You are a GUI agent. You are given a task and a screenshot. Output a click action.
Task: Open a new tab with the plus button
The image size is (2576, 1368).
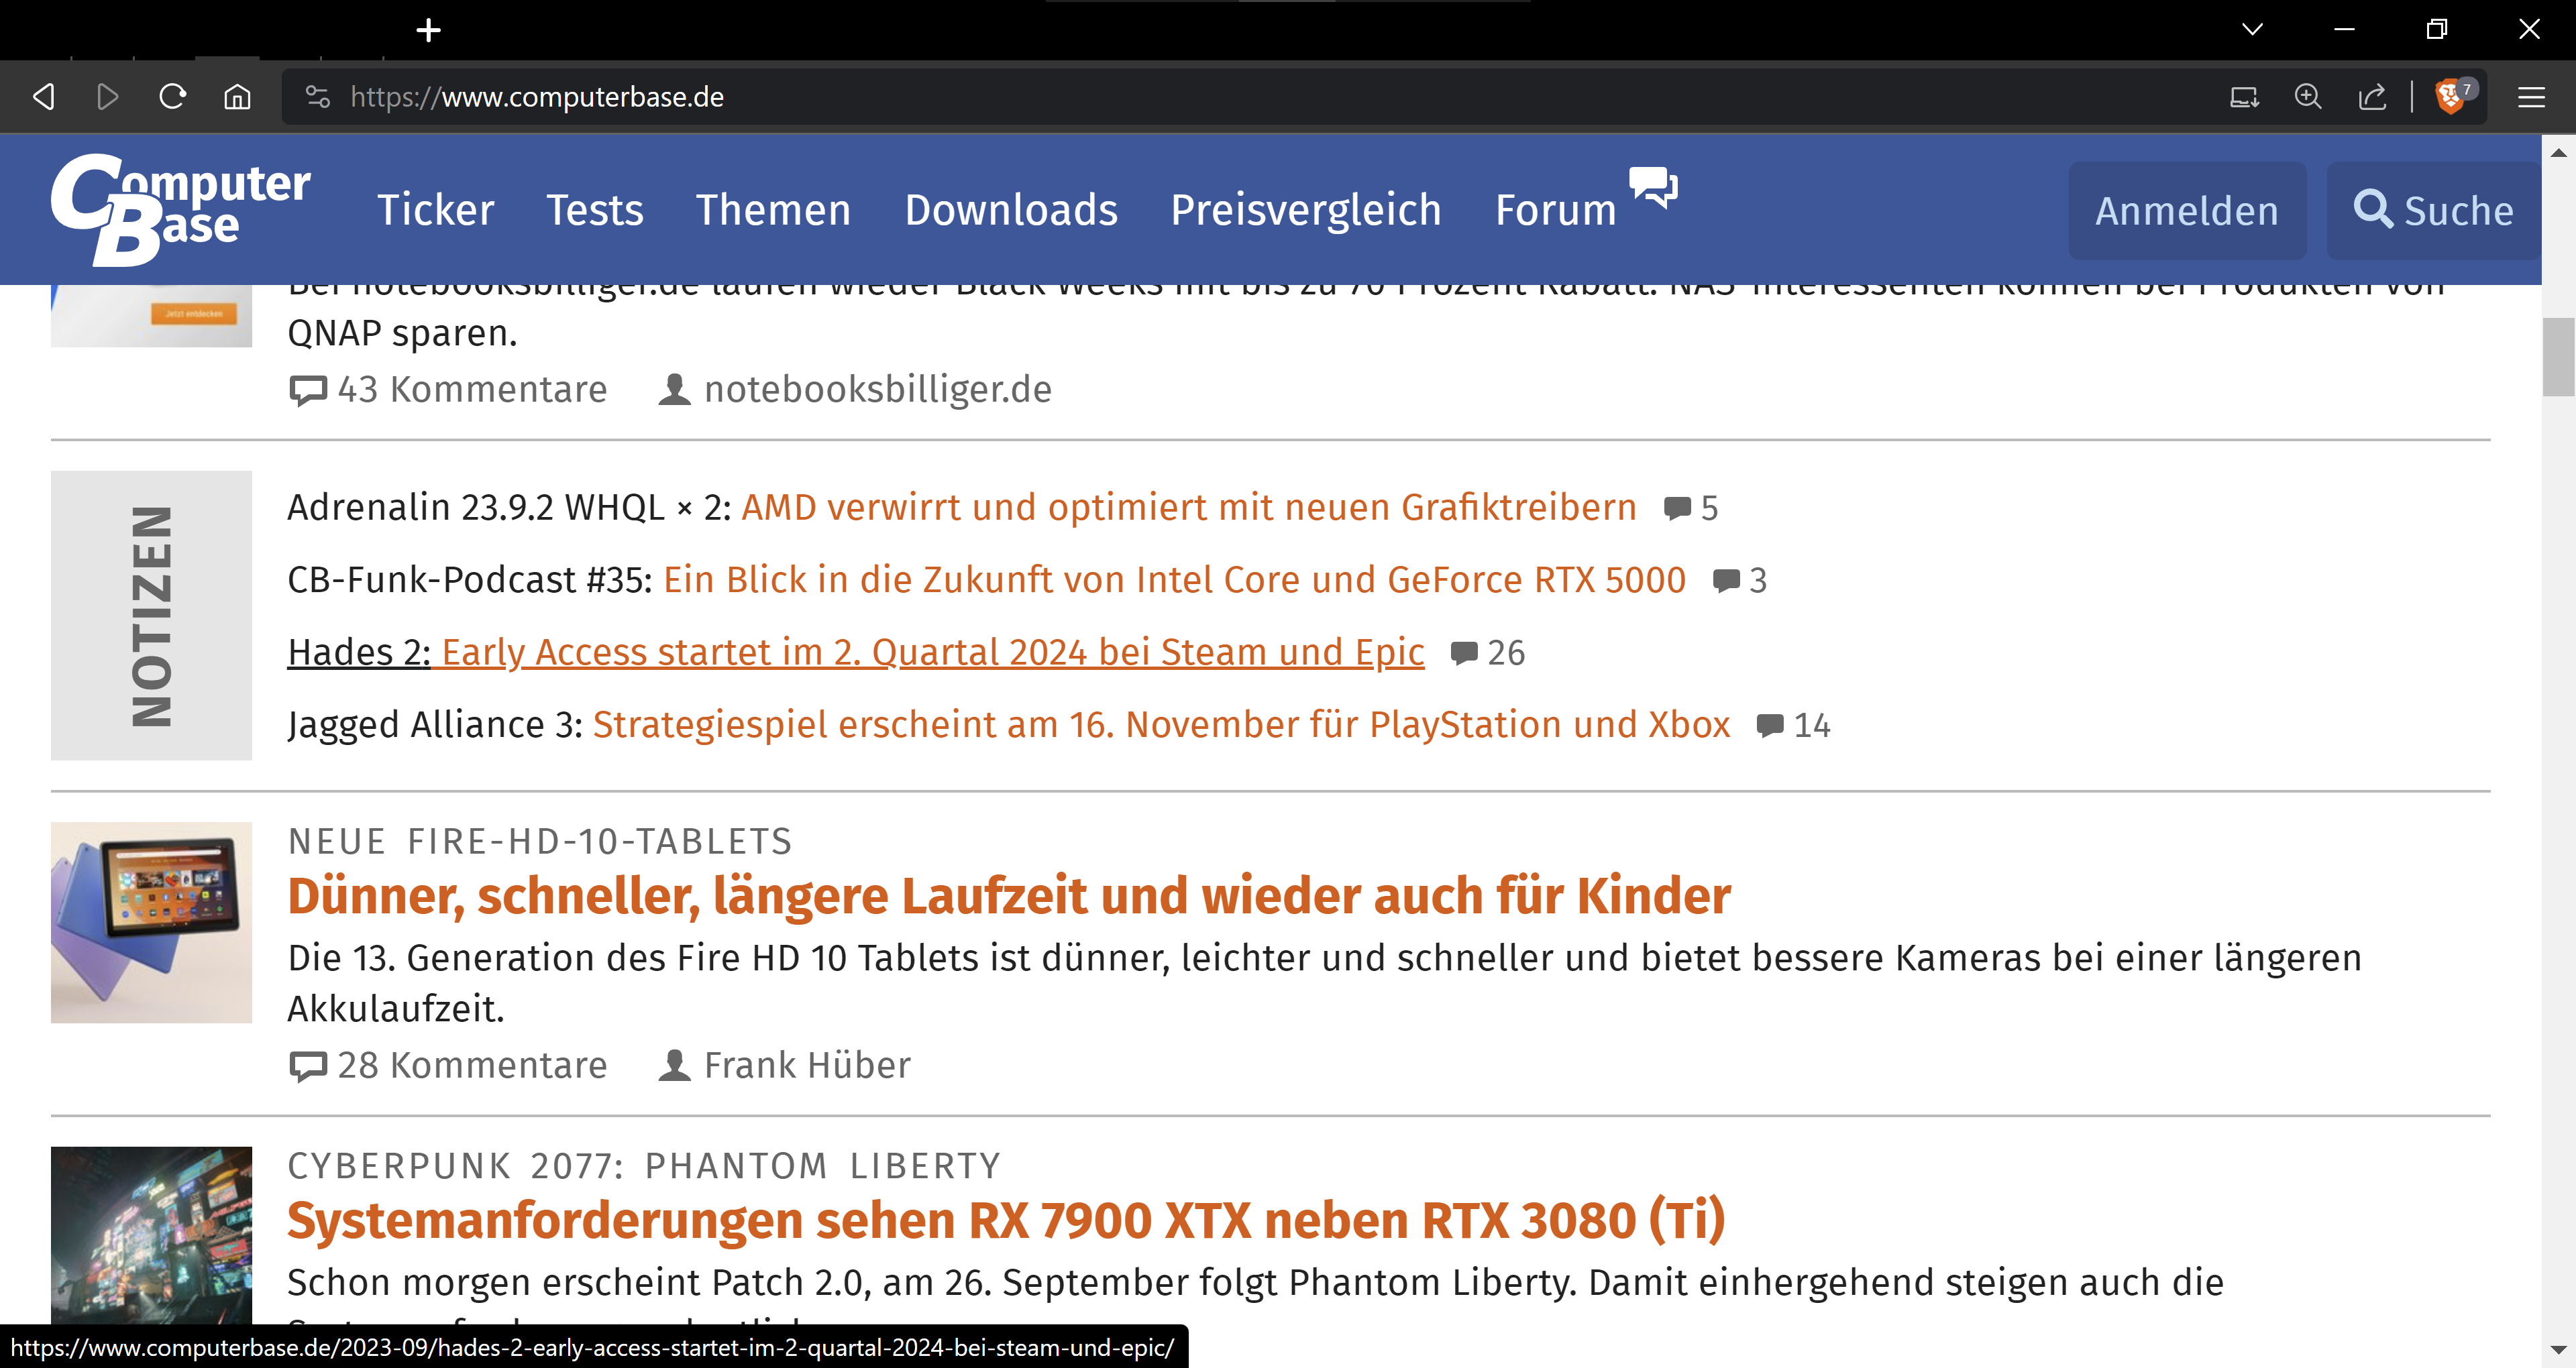click(428, 29)
